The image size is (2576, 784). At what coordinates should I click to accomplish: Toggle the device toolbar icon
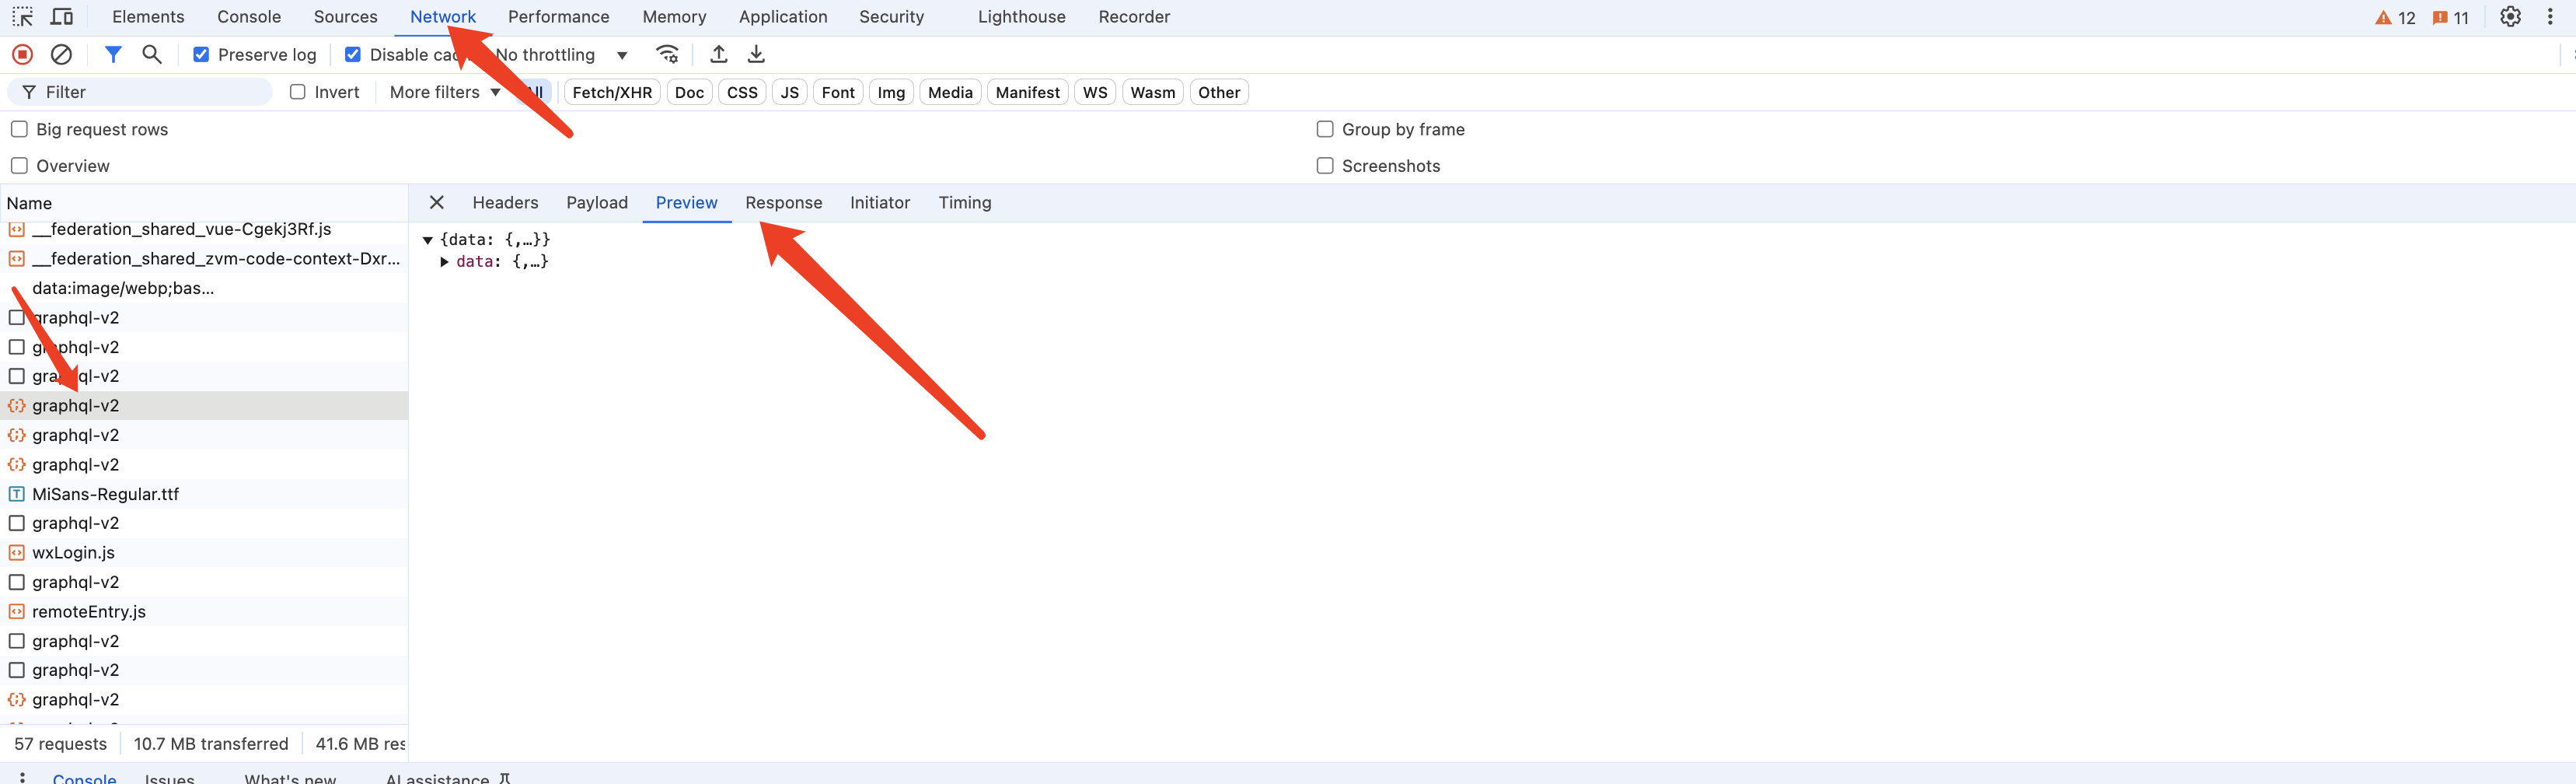(x=62, y=17)
